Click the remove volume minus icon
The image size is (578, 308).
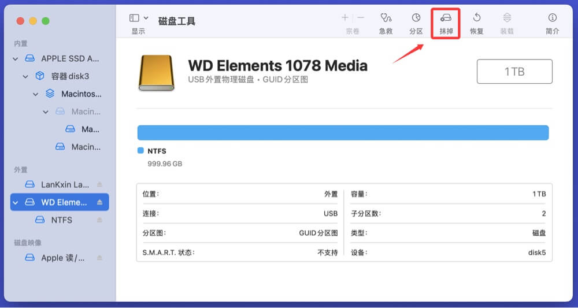pos(361,18)
